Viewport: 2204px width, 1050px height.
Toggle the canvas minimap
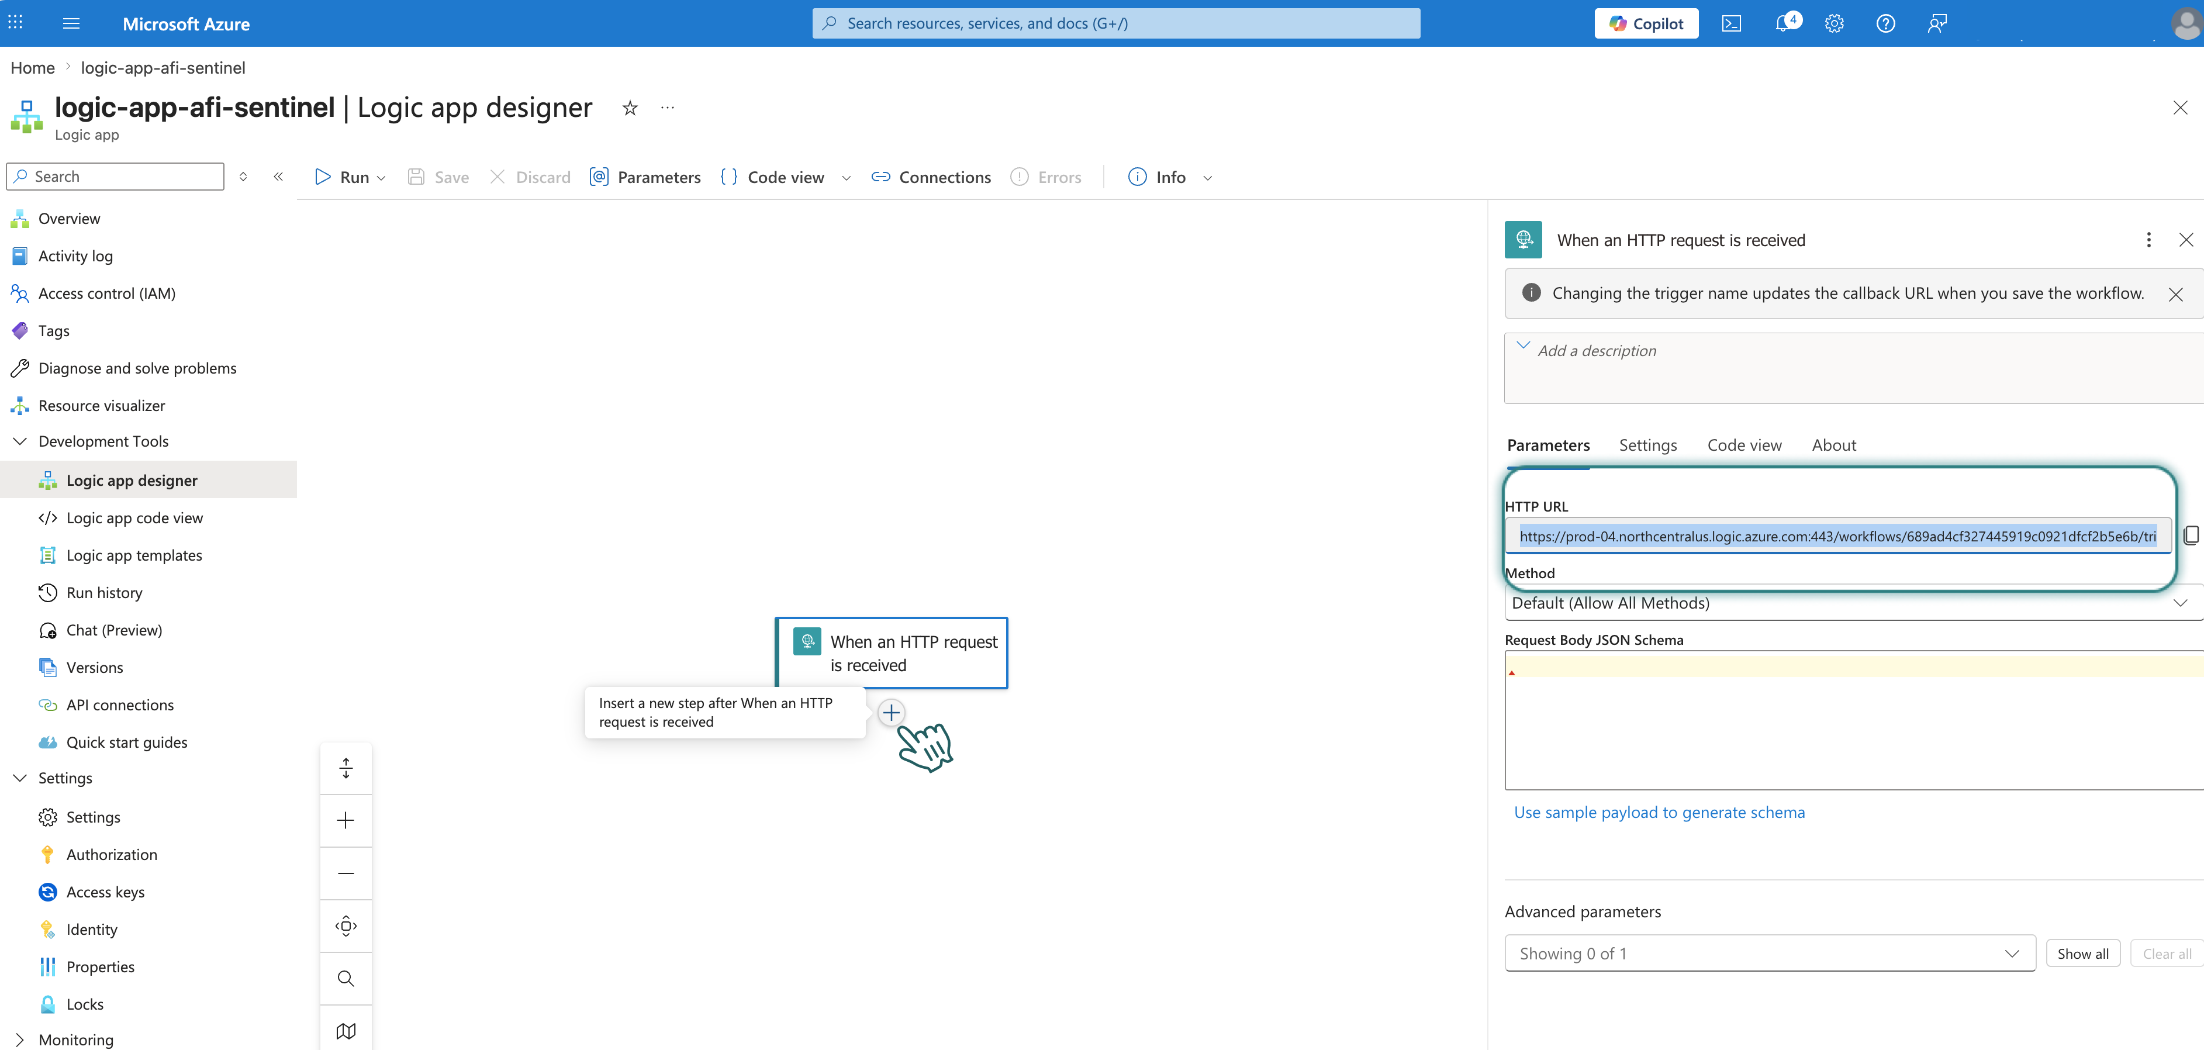coord(346,1030)
